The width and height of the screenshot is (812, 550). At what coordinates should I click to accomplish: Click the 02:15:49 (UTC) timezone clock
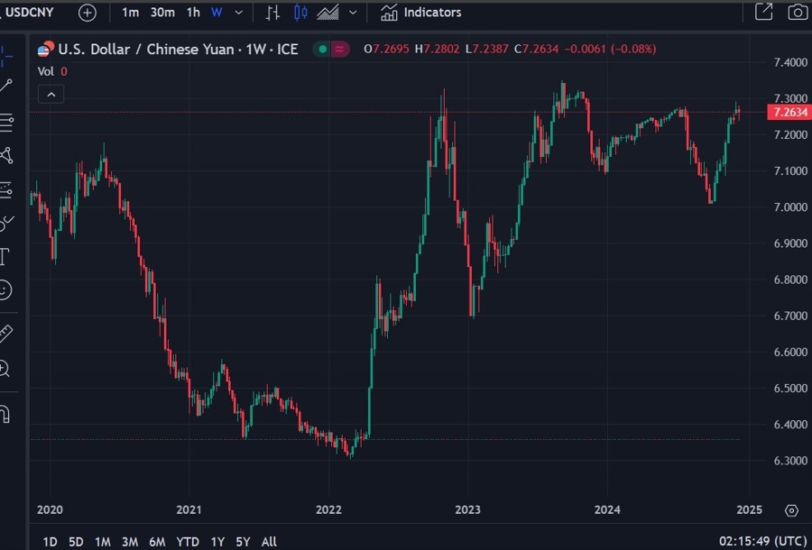(x=762, y=542)
